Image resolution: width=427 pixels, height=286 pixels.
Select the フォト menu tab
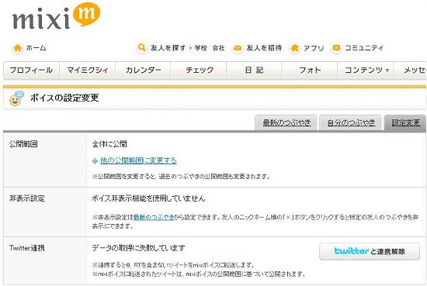310,70
